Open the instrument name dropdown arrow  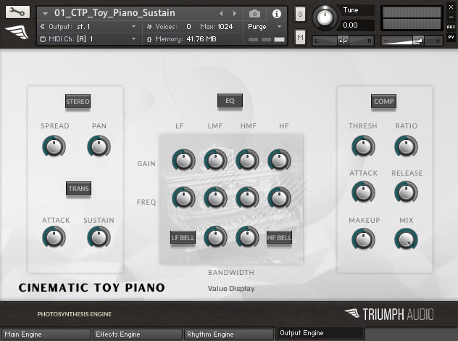(x=45, y=14)
